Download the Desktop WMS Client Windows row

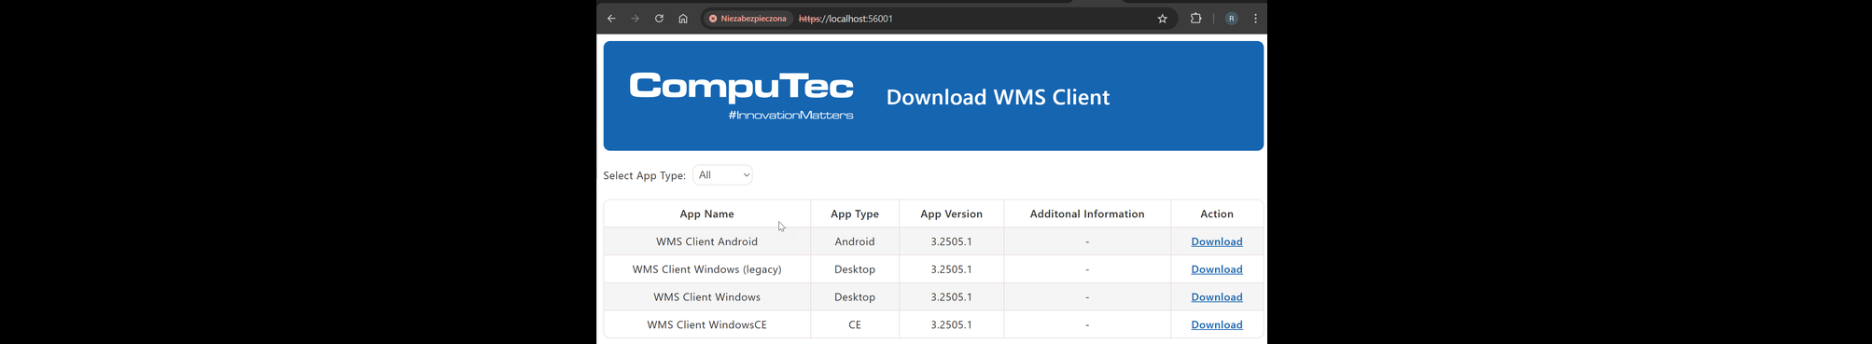(1217, 297)
